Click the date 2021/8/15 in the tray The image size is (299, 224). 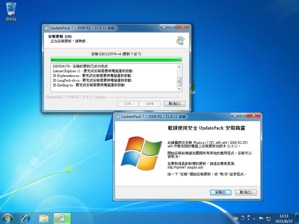pos(284,221)
